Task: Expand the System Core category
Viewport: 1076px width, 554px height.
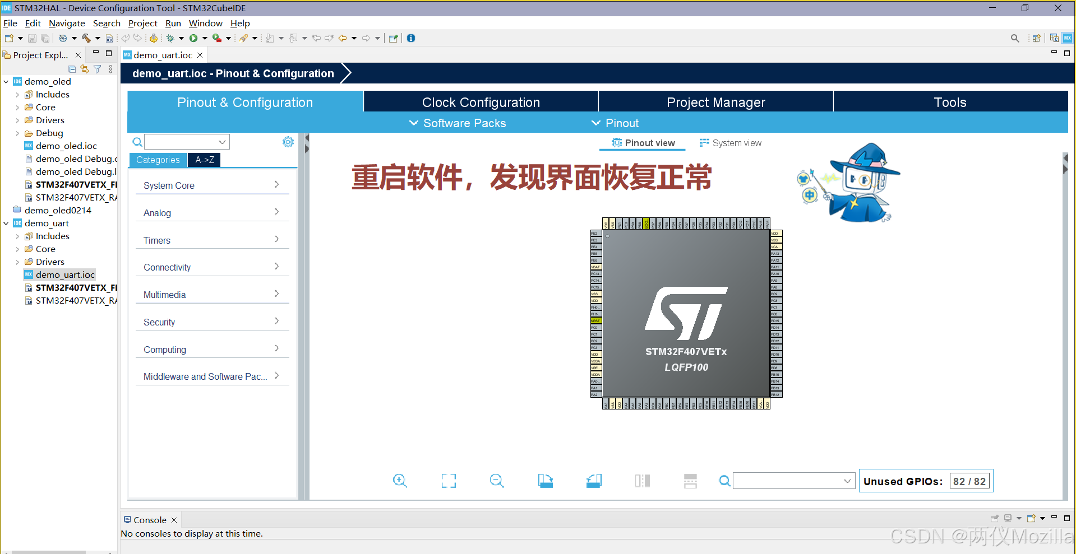Action: [x=212, y=185]
